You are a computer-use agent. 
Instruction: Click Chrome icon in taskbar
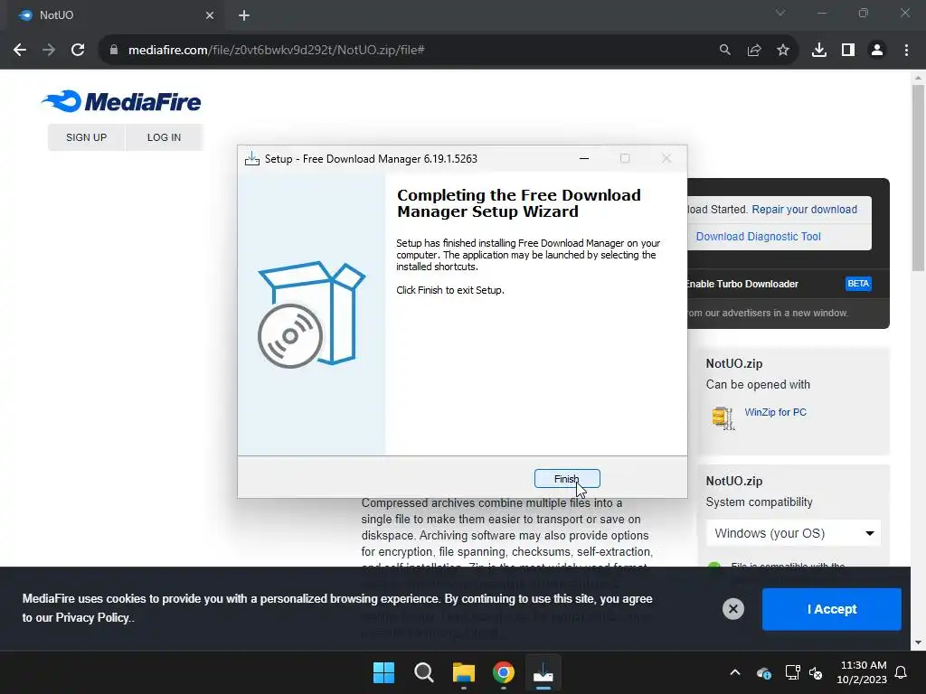coord(503,672)
